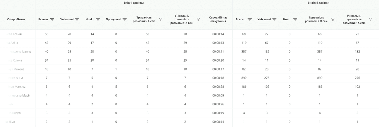Select the employee row for Вадим

click(17, 113)
